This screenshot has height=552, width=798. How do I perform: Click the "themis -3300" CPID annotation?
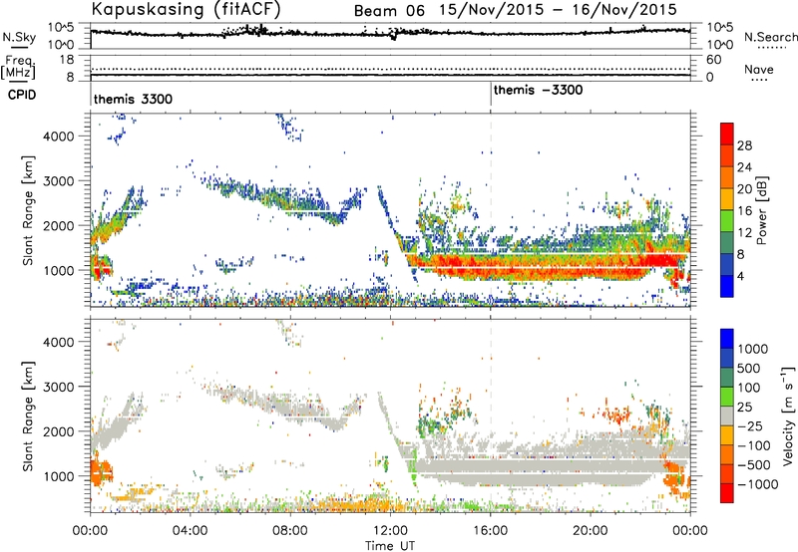[x=538, y=90]
